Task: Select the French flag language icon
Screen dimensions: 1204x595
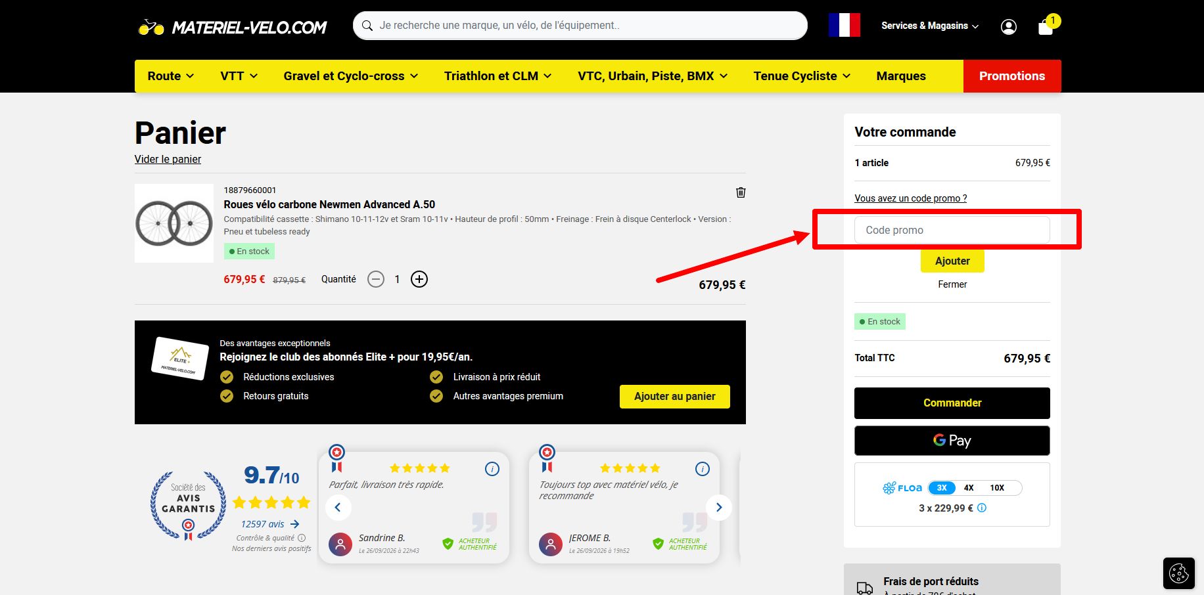Action: coord(845,26)
